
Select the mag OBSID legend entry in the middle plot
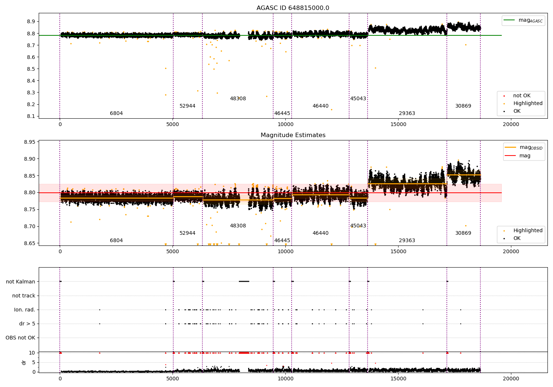click(524, 147)
